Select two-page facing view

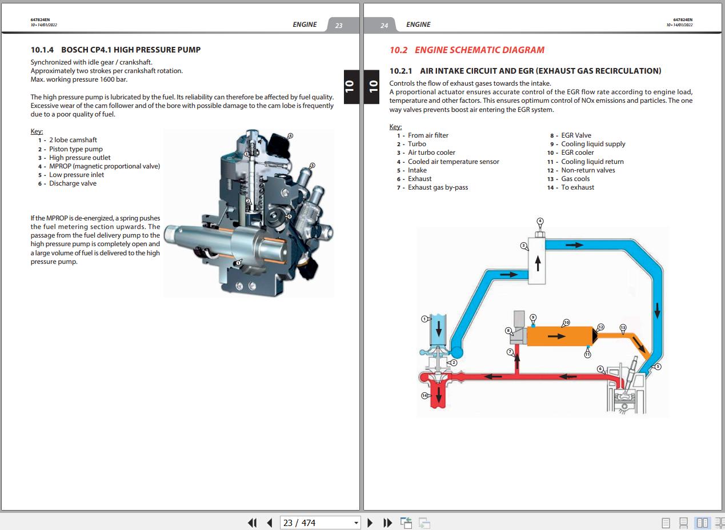[x=702, y=523]
